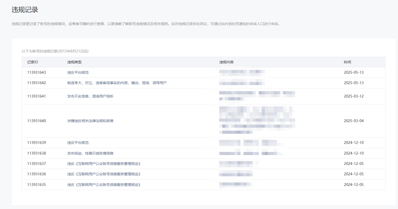
Task: Click the date 2025-03-04
Action: [x=354, y=121]
